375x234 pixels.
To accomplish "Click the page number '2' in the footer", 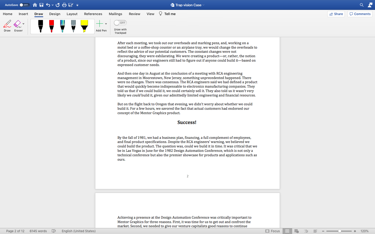I will pos(187,176).
